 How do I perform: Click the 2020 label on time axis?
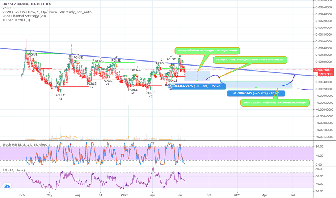click(x=124, y=195)
